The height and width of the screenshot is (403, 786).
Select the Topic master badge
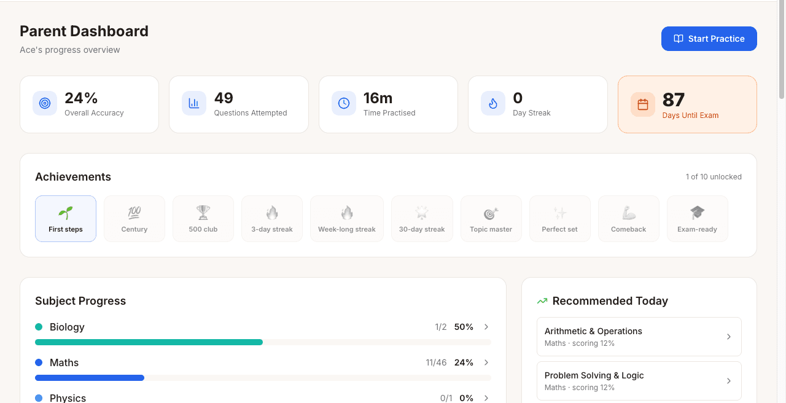click(491, 219)
